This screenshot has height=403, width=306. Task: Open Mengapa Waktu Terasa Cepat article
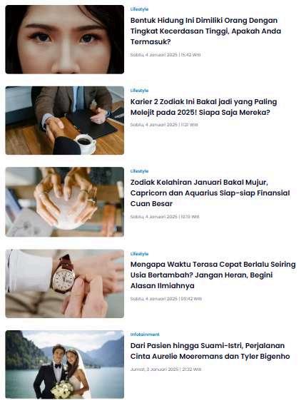click(x=213, y=275)
